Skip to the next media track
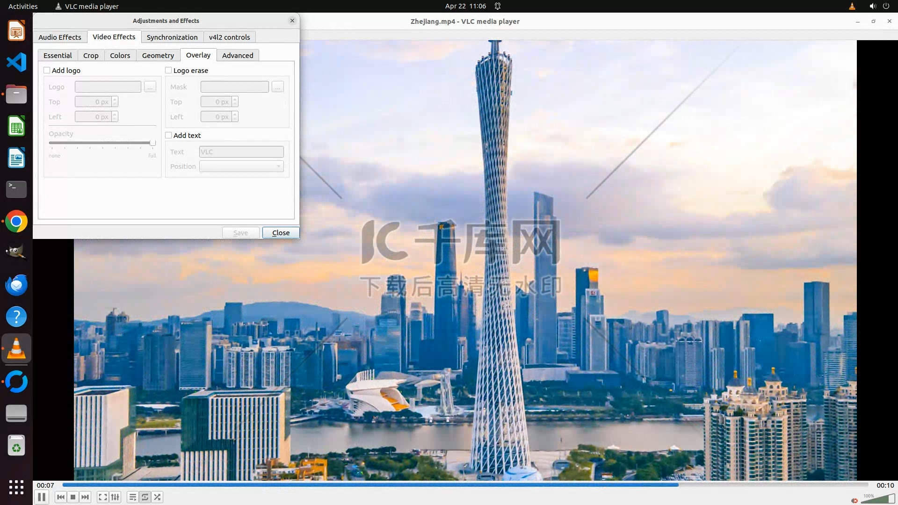This screenshot has width=898, height=505. pyautogui.click(x=85, y=497)
